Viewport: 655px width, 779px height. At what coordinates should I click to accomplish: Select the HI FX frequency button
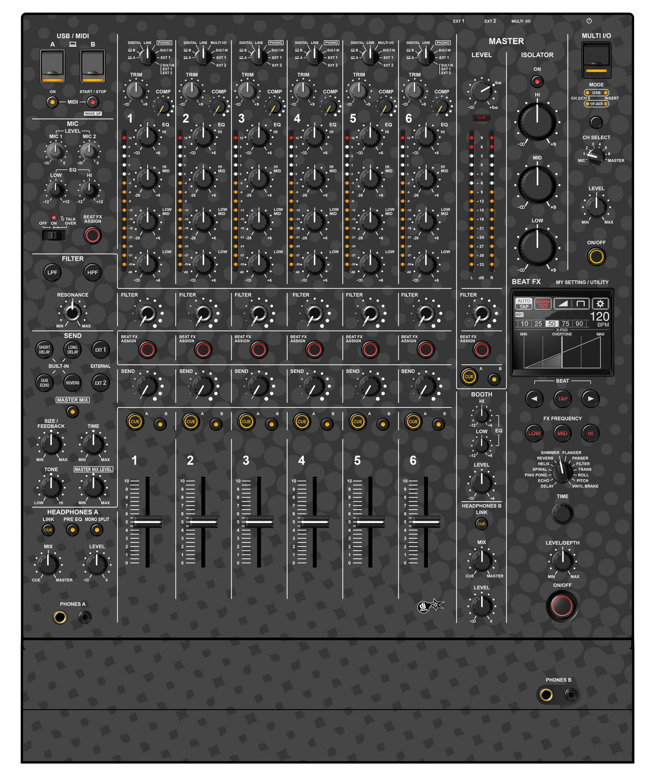[591, 433]
